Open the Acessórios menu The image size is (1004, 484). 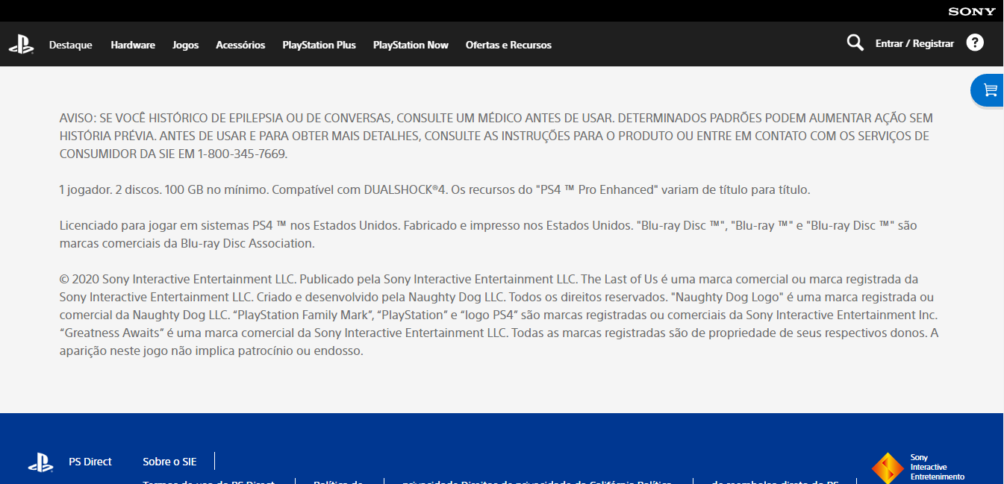[240, 45]
